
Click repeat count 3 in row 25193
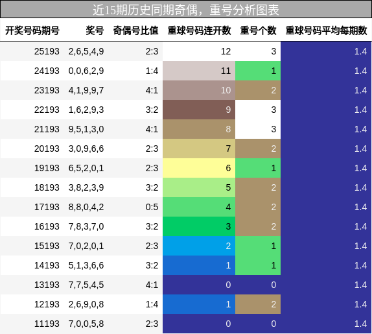coord(258,51)
